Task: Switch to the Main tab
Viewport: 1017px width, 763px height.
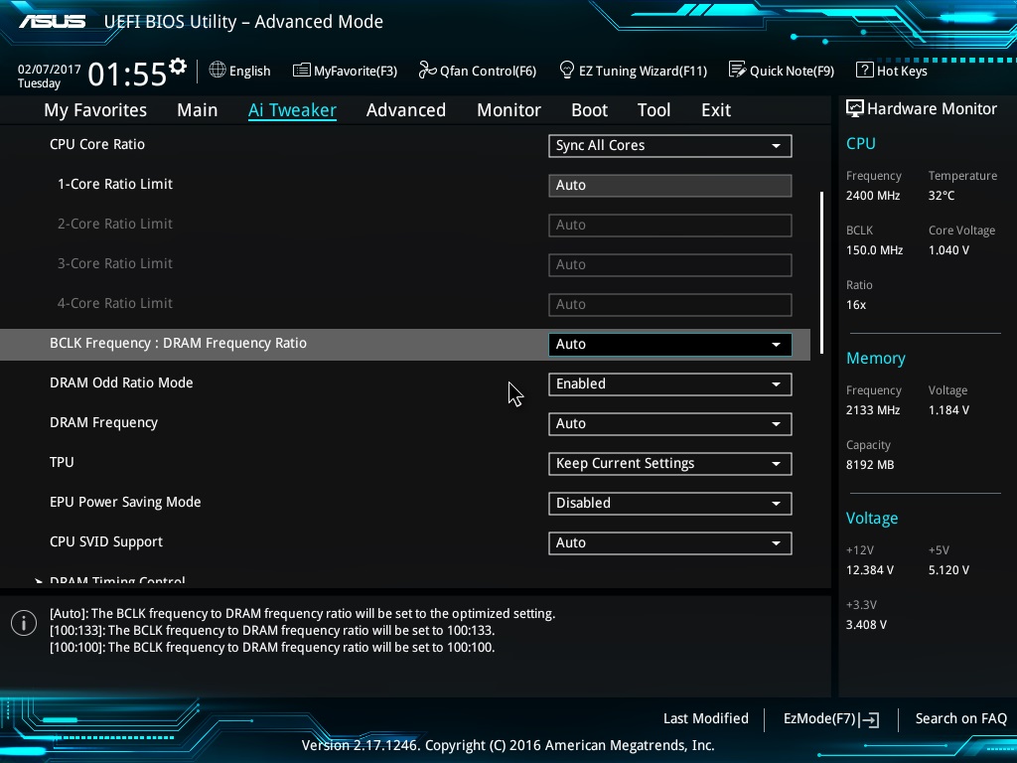Action: (198, 110)
